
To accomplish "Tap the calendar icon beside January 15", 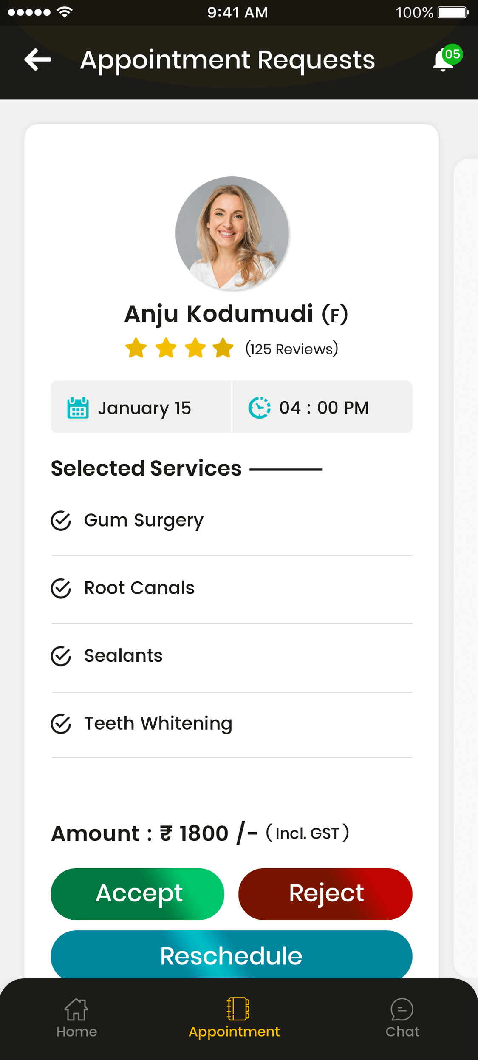I will (78, 408).
